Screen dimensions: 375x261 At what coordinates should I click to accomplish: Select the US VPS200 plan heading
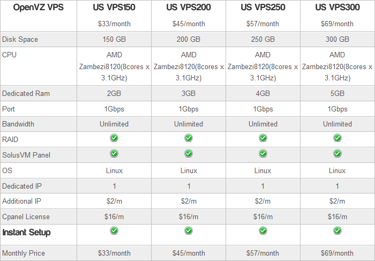pos(189,8)
